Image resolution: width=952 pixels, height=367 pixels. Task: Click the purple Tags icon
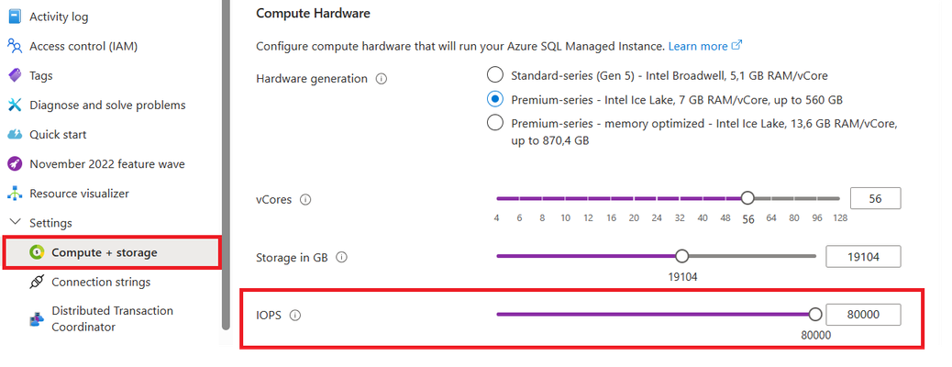click(x=15, y=75)
